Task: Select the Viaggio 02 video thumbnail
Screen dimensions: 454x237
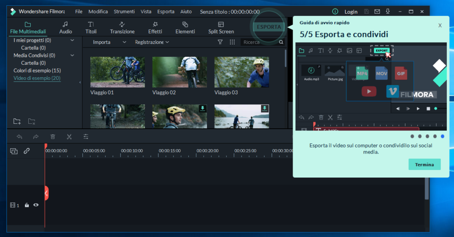Action: [x=180, y=72]
